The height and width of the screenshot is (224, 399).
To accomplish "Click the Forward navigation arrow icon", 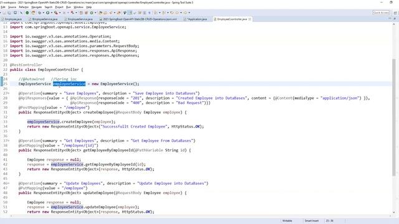I will point(185,12).
